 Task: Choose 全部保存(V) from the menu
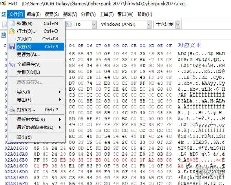[36, 64]
